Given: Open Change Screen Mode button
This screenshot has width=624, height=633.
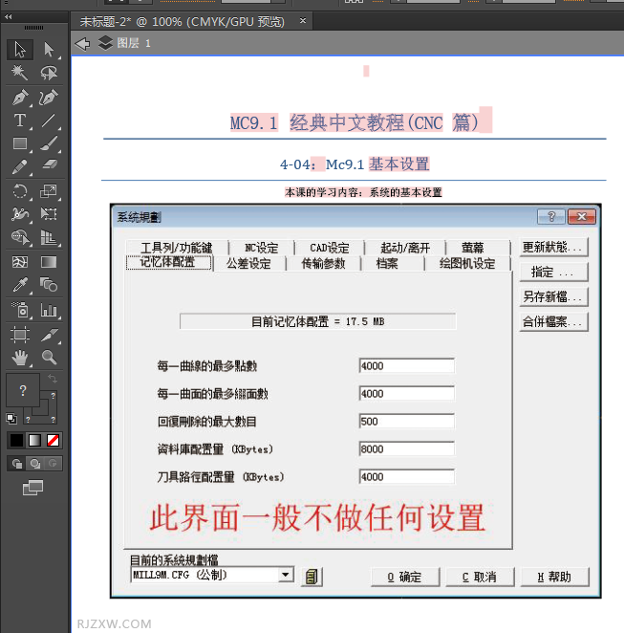Looking at the screenshot, I should coord(33,488).
